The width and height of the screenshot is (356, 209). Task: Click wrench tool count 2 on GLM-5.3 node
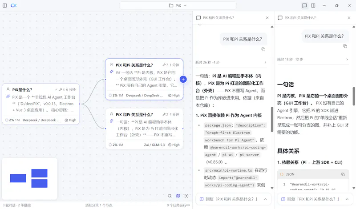click(x=165, y=114)
